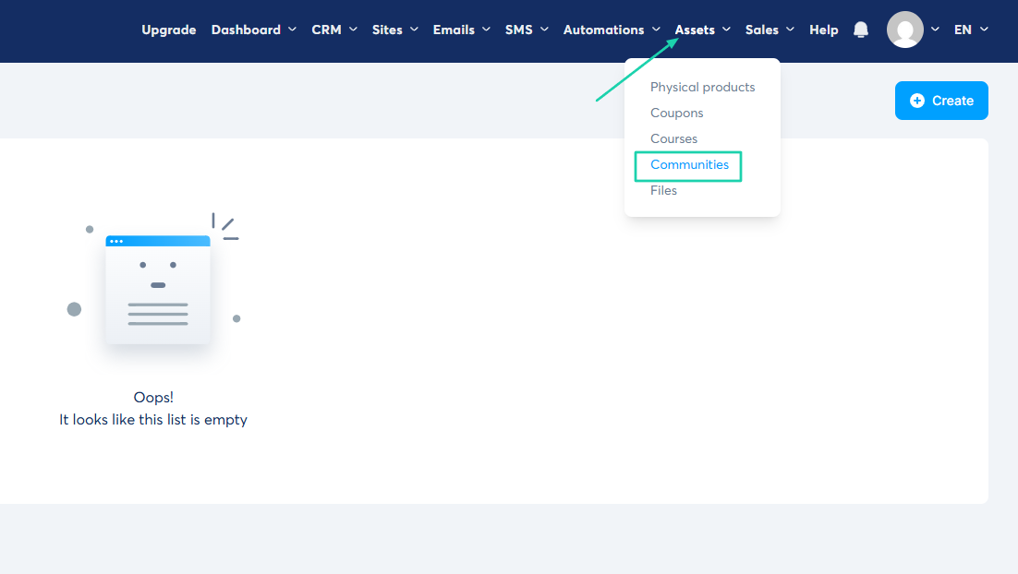Select Physical products from Assets menu
The image size is (1018, 574).
[702, 87]
